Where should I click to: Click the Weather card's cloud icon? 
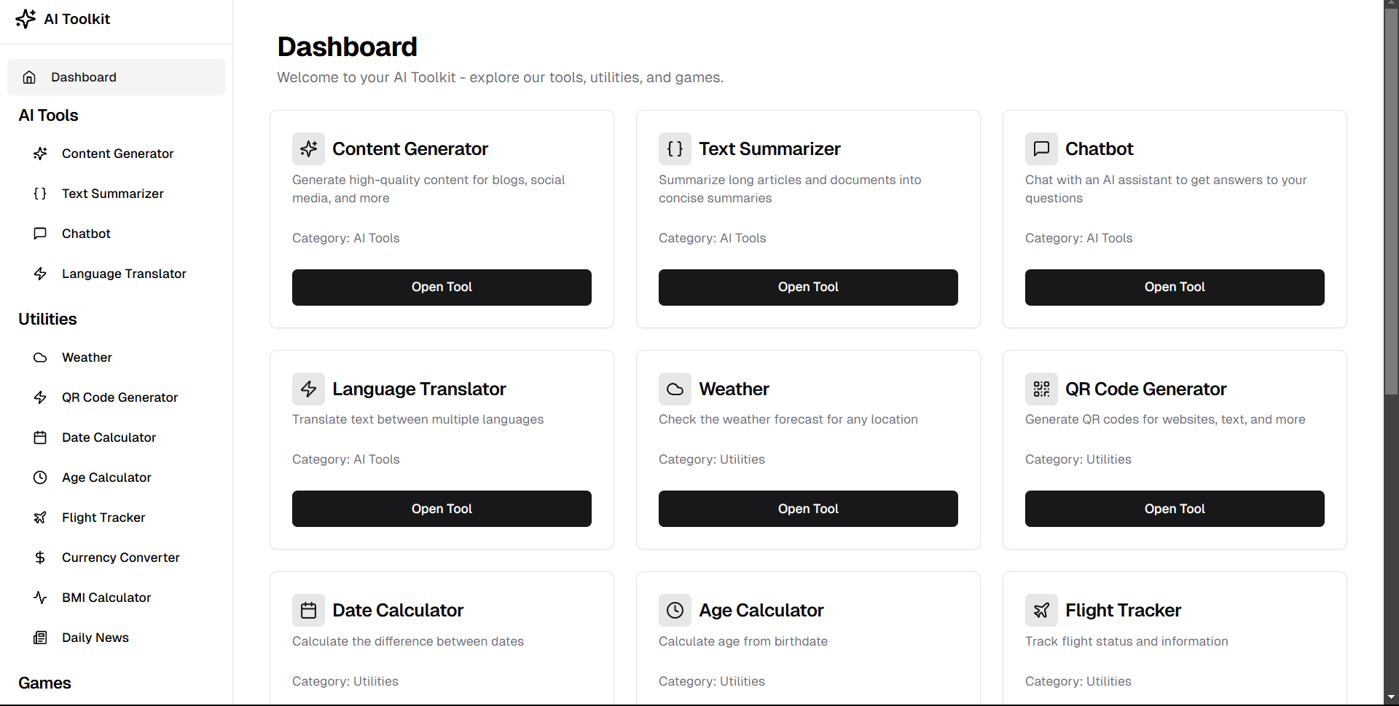coord(675,389)
